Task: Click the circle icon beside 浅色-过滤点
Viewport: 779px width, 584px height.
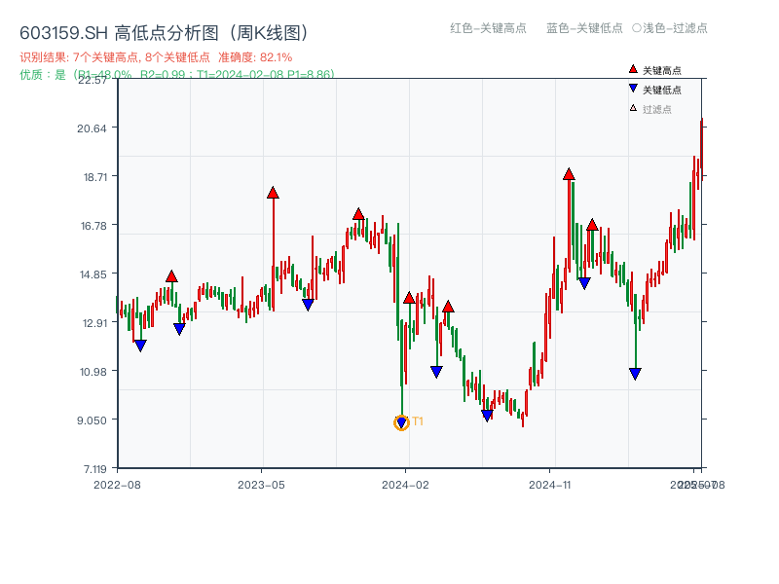Action: (x=637, y=28)
